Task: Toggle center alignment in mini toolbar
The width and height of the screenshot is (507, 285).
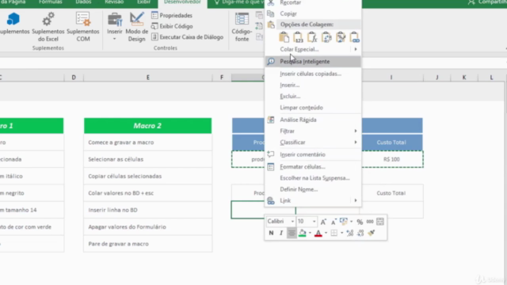Action: point(292,233)
